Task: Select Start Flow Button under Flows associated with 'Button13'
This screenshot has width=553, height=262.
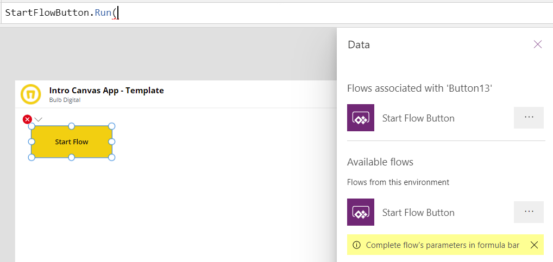Action: tap(418, 118)
